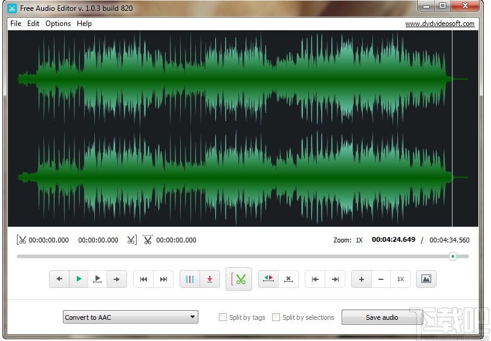Click the play selection button

(97, 279)
